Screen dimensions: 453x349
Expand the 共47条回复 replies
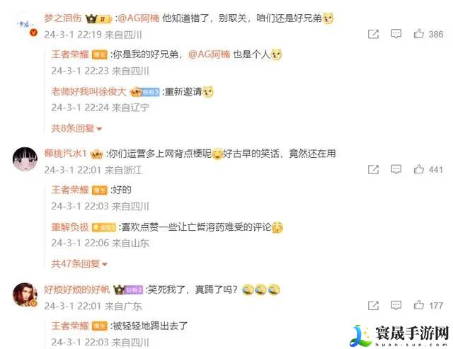(79, 263)
